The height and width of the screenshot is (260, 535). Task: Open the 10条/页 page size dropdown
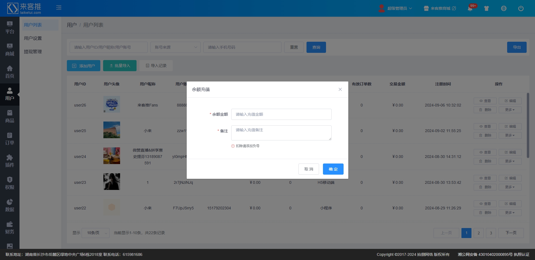pos(96,233)
